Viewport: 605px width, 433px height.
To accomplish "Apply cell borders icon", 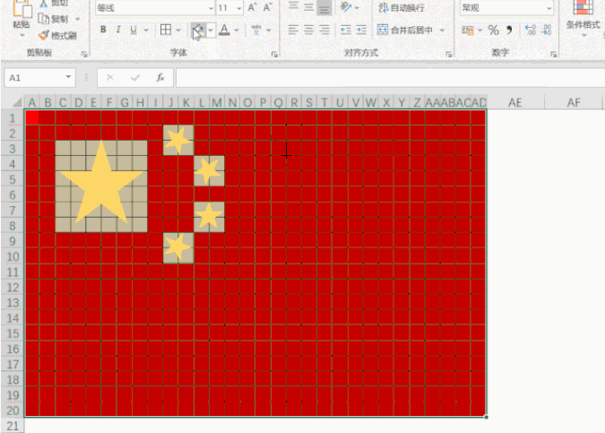I will coord(166,30).
